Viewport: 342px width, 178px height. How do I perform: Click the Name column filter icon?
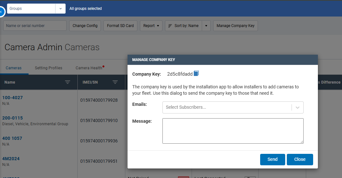click(x=68, y=82)
